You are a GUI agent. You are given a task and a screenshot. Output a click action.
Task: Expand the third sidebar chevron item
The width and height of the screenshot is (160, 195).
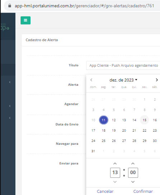click(x=10, y=118)
